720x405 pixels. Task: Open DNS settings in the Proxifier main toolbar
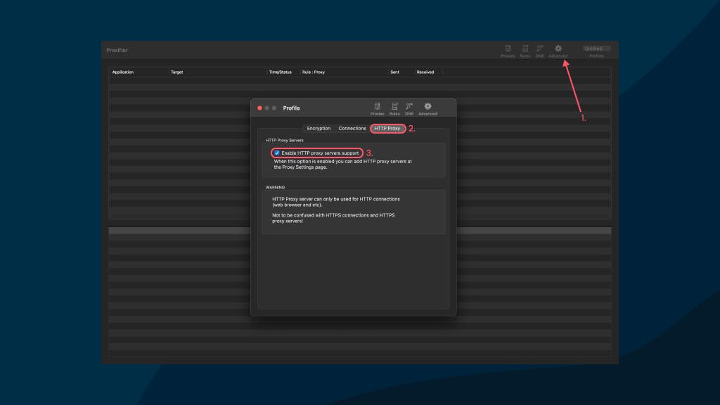pos(539,51)
